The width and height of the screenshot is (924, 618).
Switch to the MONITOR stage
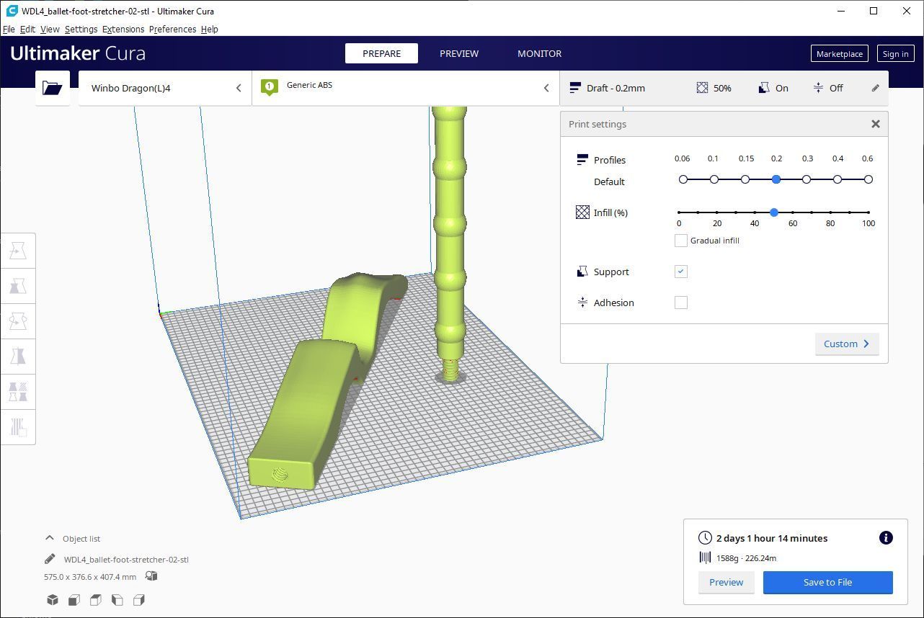(x=539, y=53)
